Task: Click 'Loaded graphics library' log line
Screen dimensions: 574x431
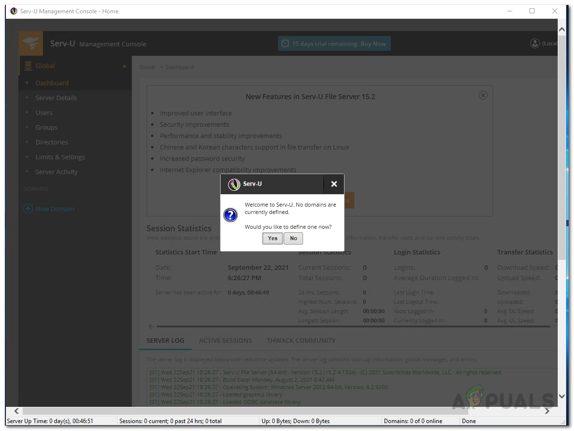Action: pos(216,395)
